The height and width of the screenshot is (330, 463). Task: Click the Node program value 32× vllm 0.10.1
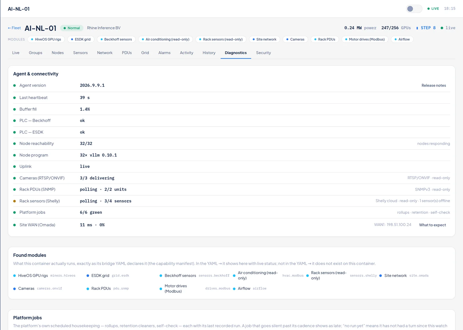point(98,155)
